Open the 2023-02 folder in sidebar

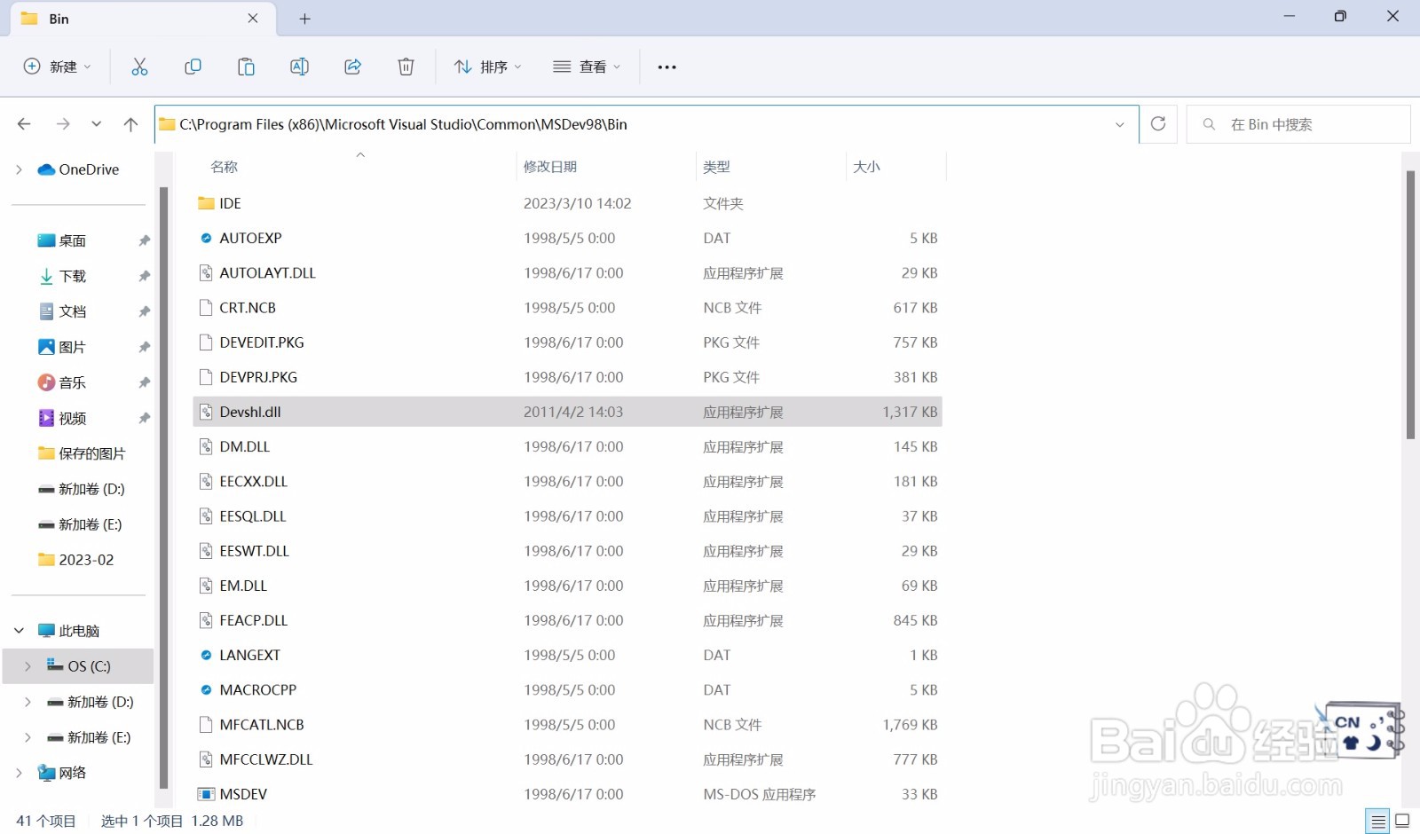(x=76, y=560)
